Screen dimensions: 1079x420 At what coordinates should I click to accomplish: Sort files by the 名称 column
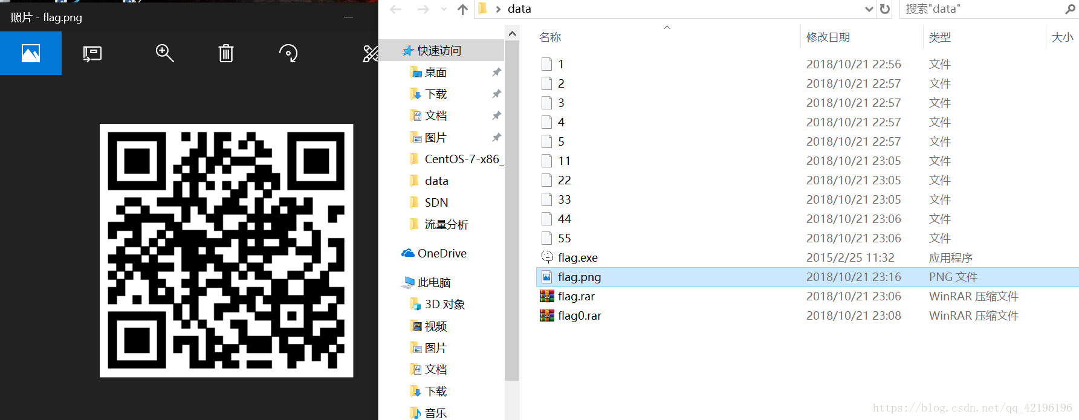click(550, 37)
